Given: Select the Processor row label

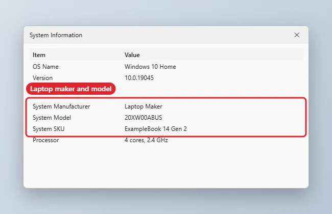Looking at the screenshot, I should (x=46, y=140).
